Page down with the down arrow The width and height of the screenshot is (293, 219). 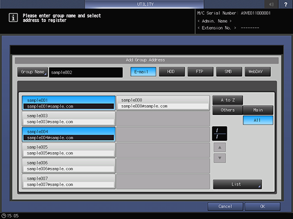tap(220, 158)
